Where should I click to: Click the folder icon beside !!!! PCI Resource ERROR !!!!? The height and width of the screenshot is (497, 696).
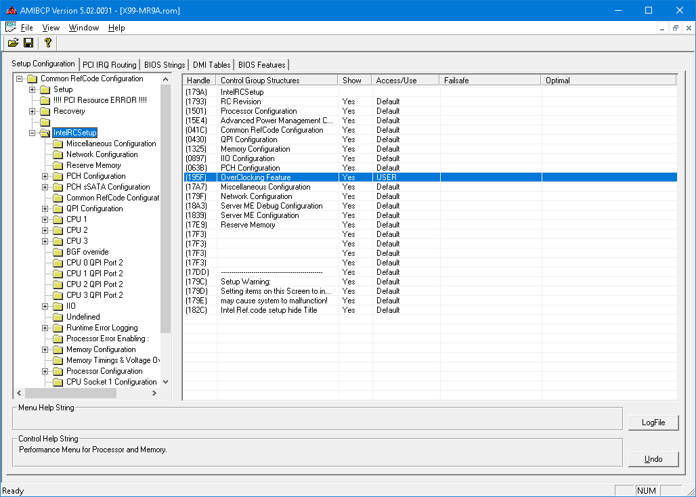tap(45, 100)
